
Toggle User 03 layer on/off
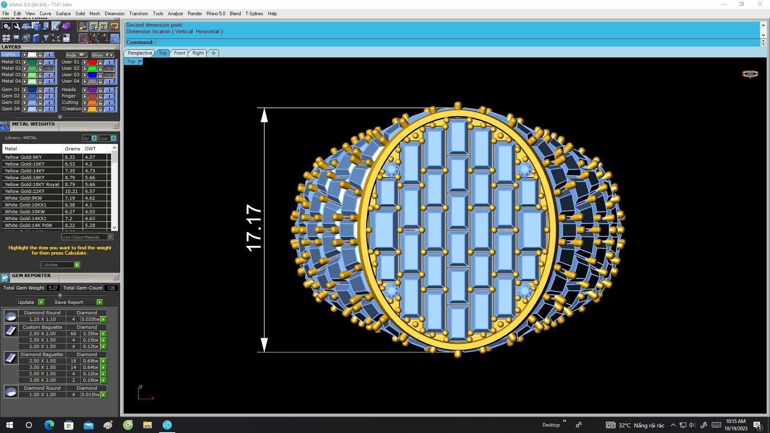click(x=109, y=75)
